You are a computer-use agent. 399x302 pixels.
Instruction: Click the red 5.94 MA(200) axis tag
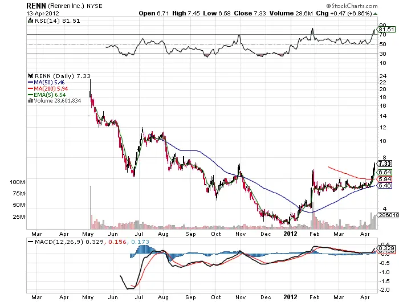coord(384,179)
